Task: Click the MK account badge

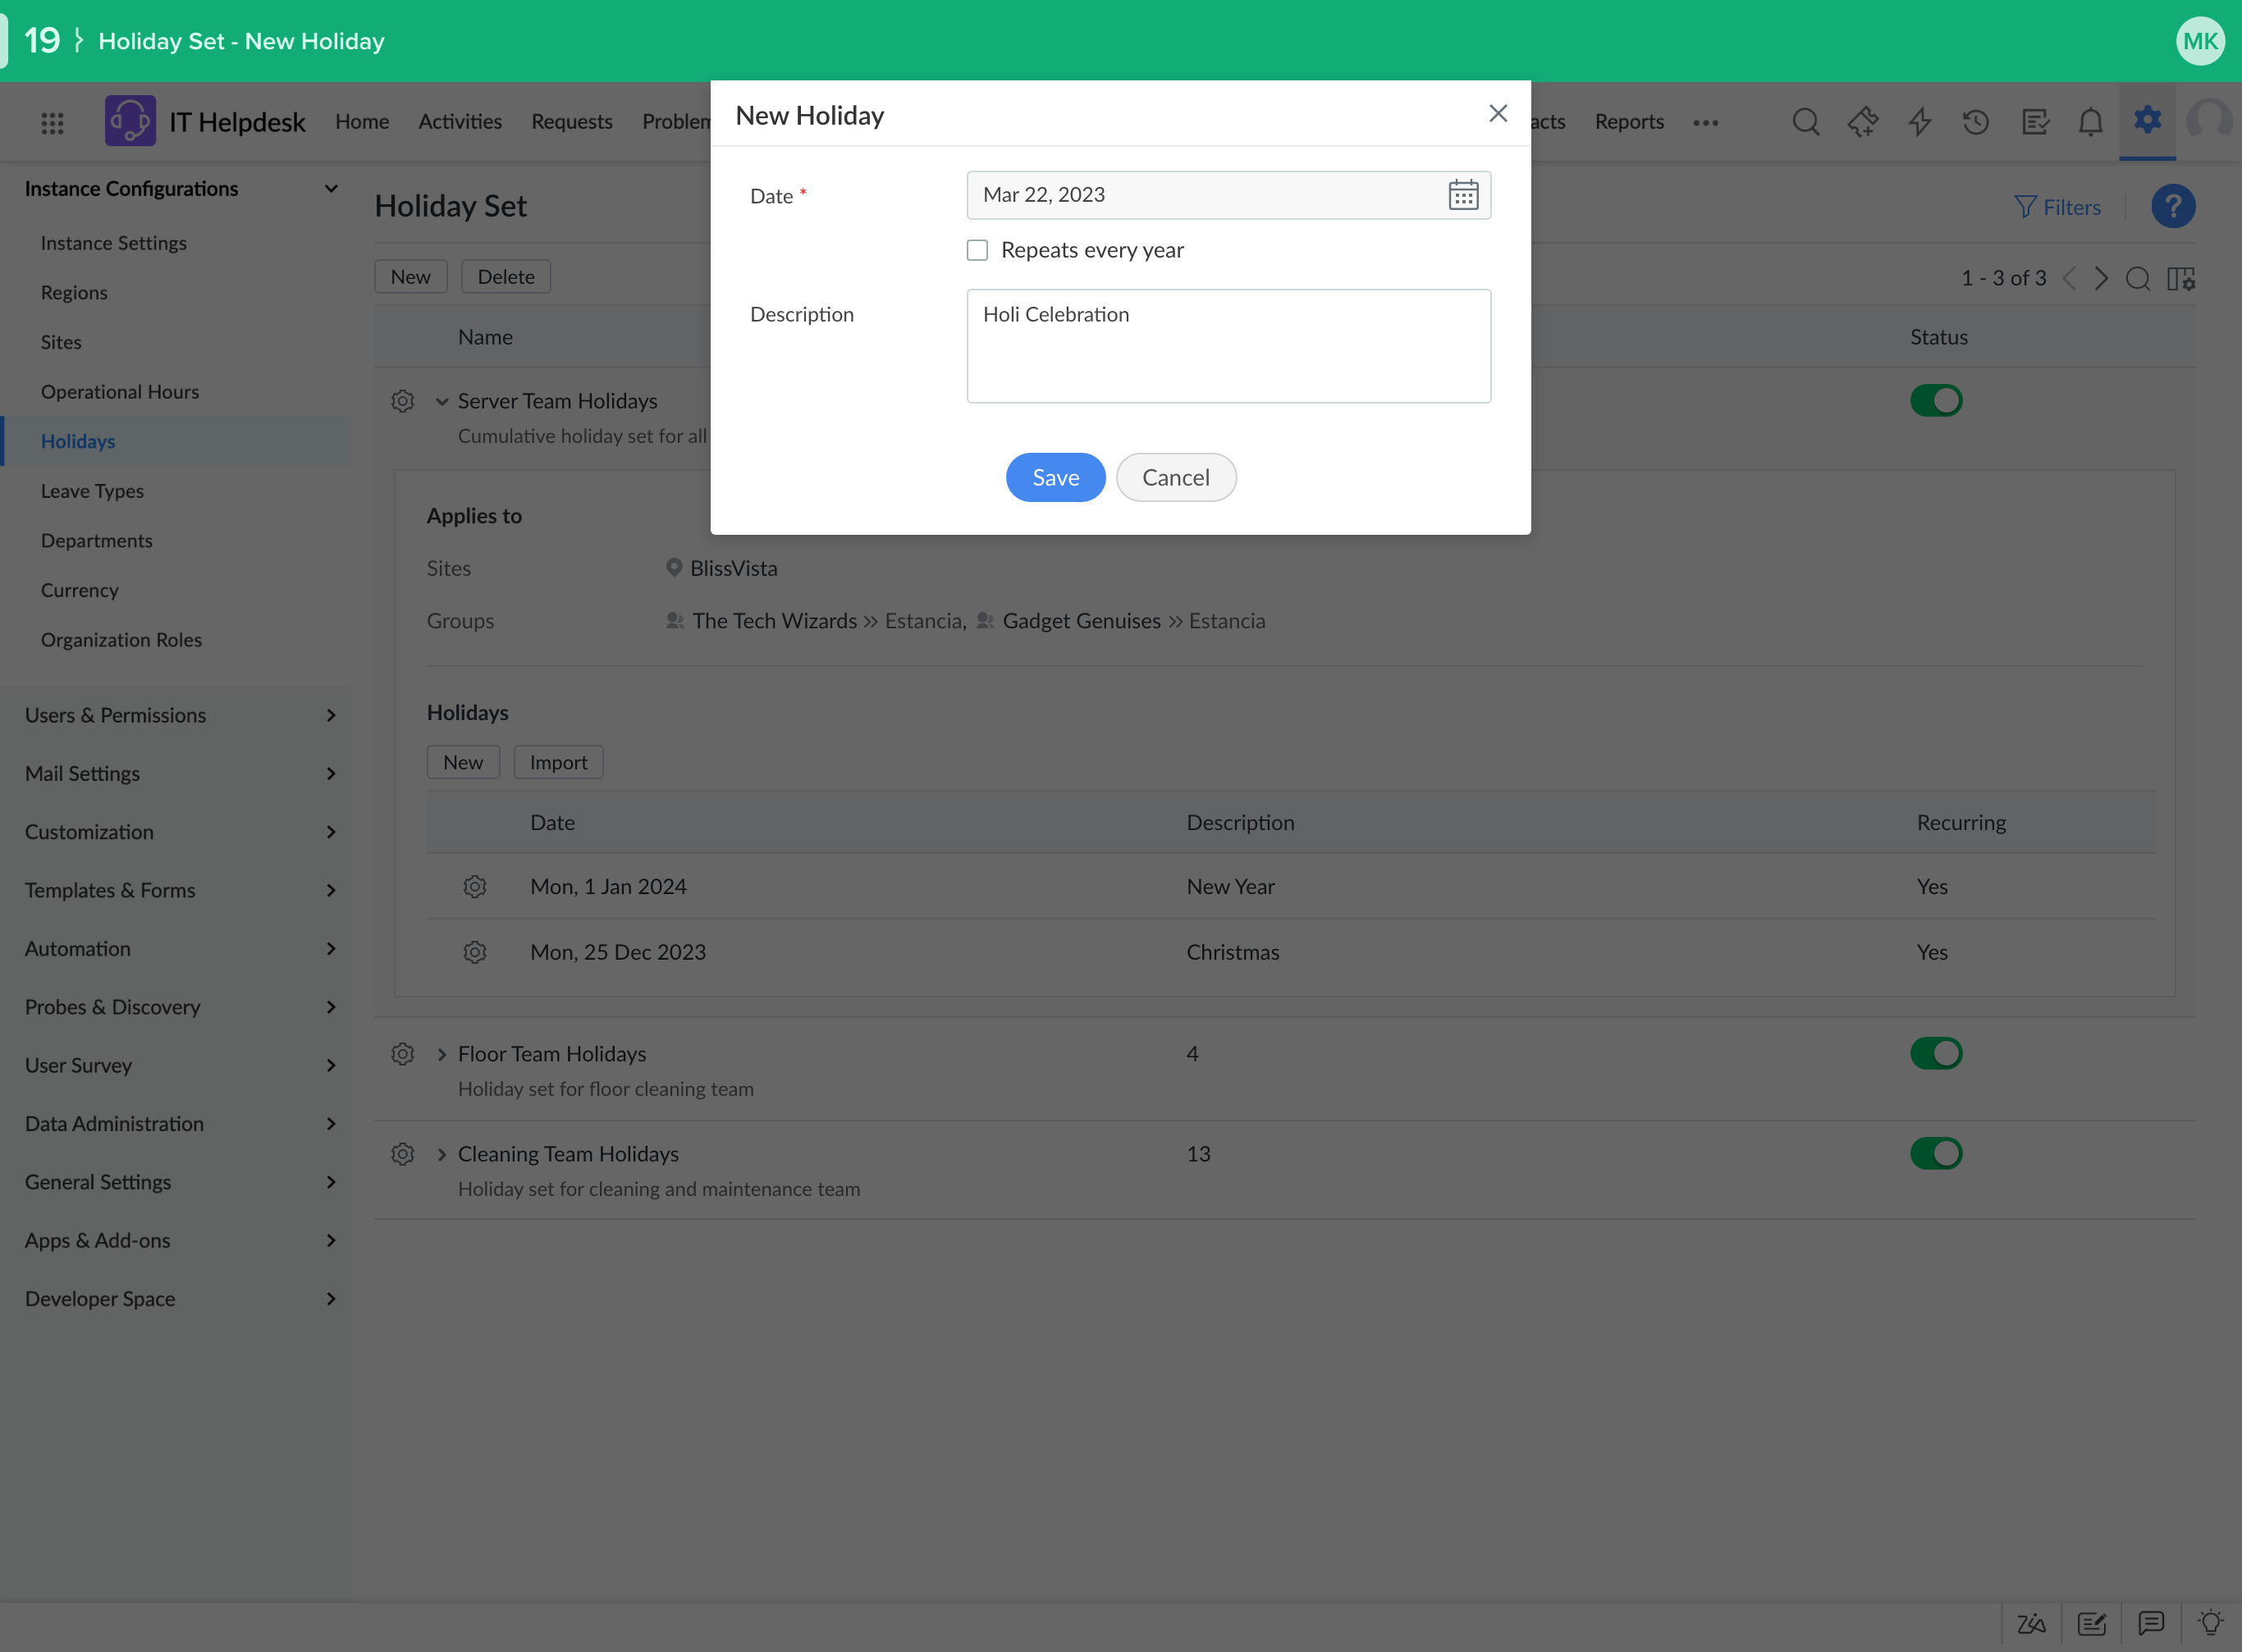Action: pyautogui.click(x=2200, y=41)
